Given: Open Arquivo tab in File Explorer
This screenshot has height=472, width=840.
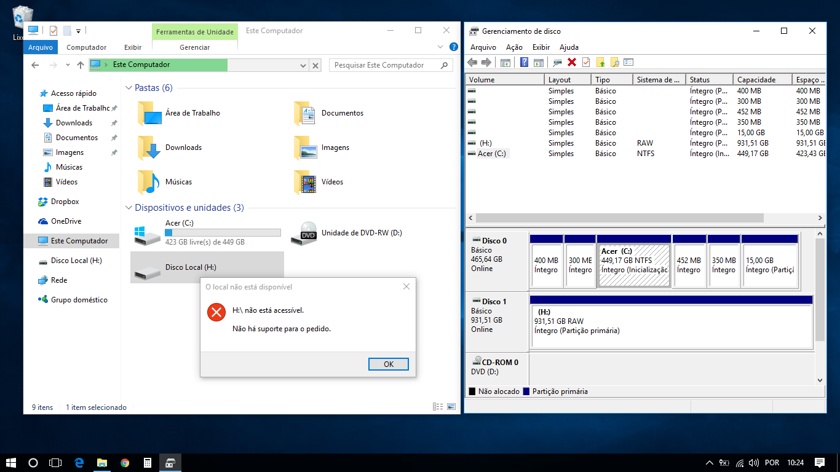Looking at the screenshot, I should point(41,47).
